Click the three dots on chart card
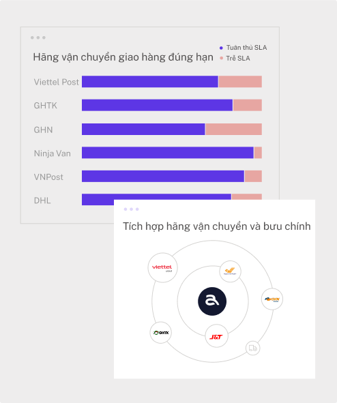Image resolution: width=337 pixels, height=403 pixels. point(38,38)
